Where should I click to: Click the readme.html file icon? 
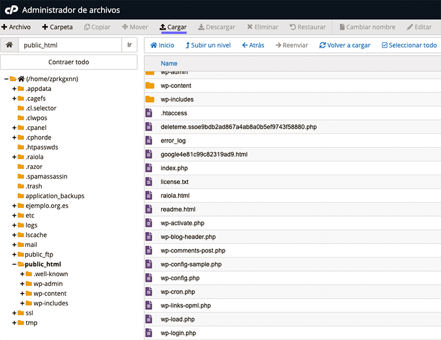coord(149,209)
